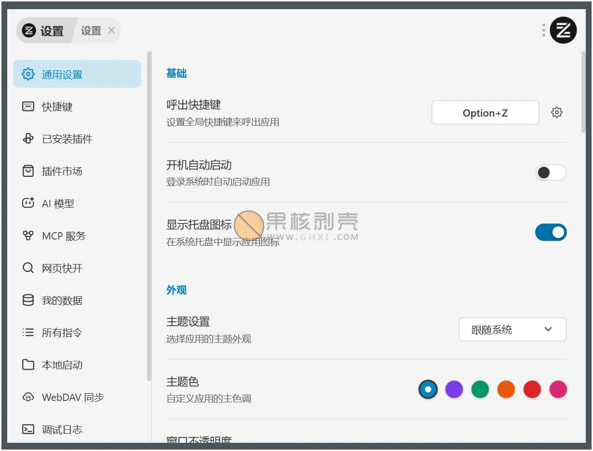Screen dimensions: 593x451
Task: Pick the purple theme color swatch
Action: pos(454,389)
